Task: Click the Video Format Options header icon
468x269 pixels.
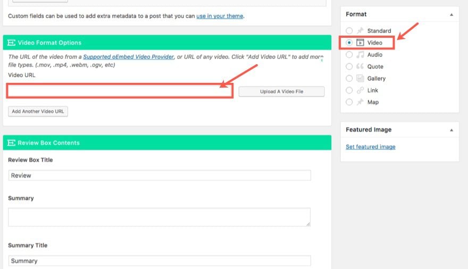Action: coord(11,43)
